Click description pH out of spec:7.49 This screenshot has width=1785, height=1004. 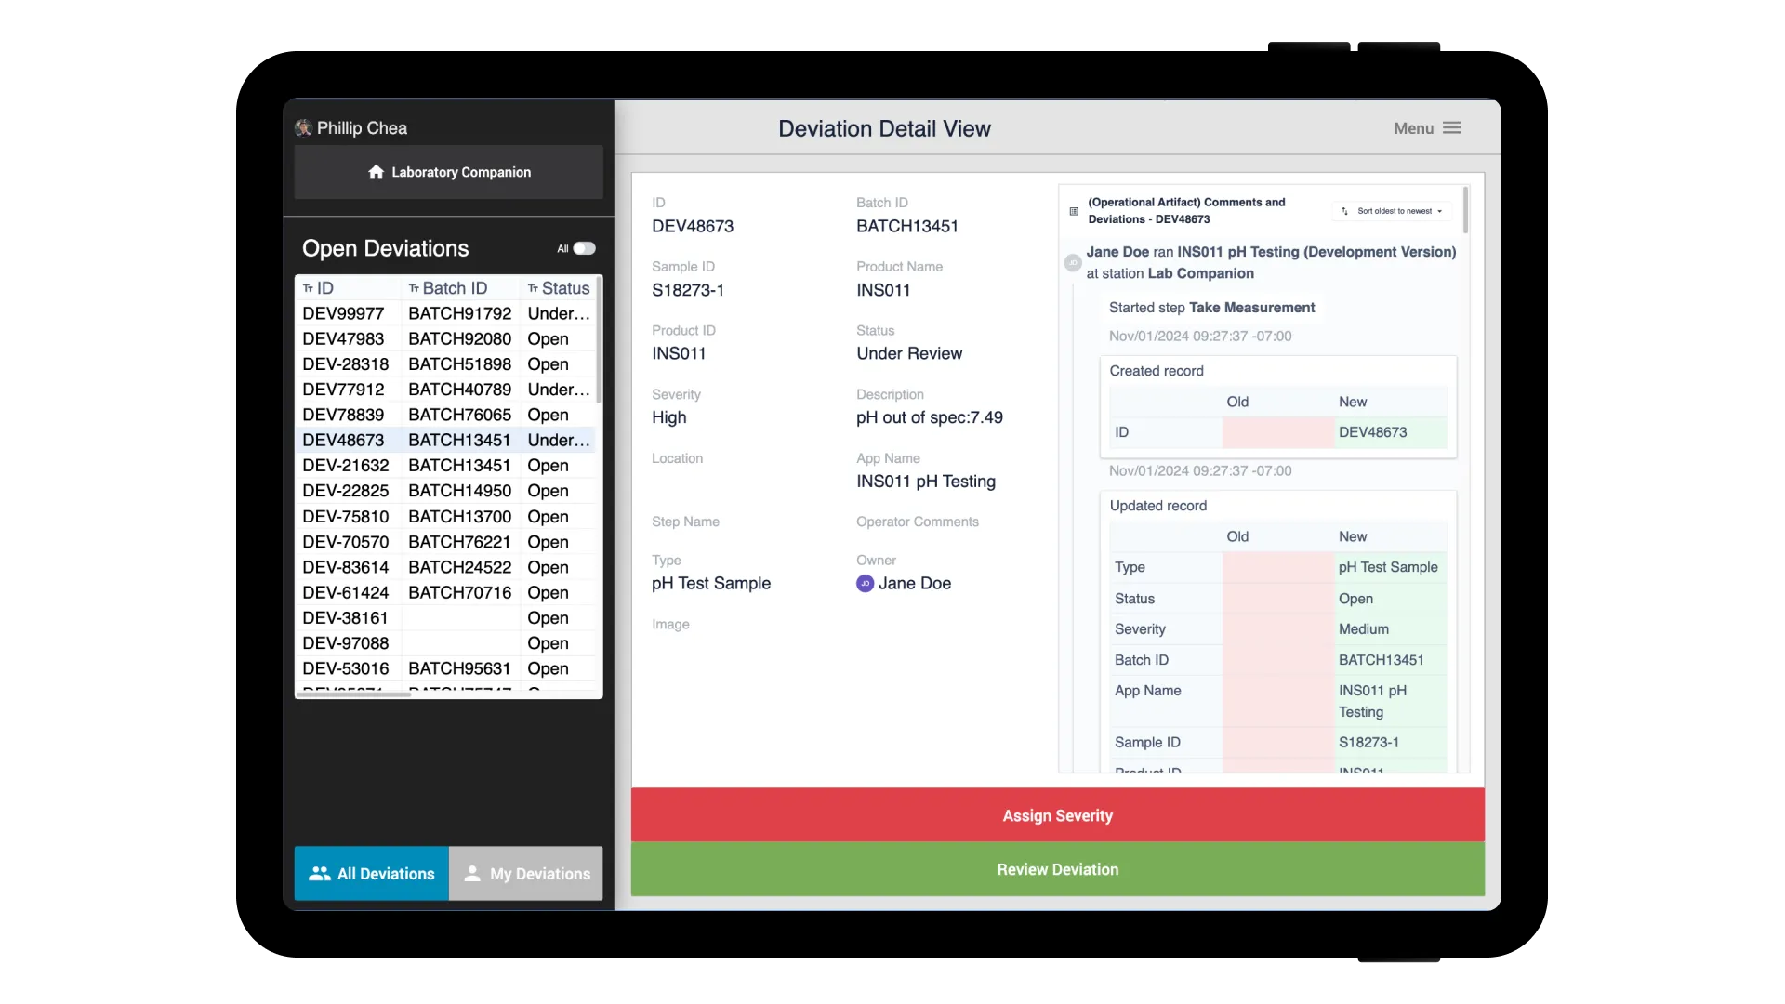click(930, 417)
